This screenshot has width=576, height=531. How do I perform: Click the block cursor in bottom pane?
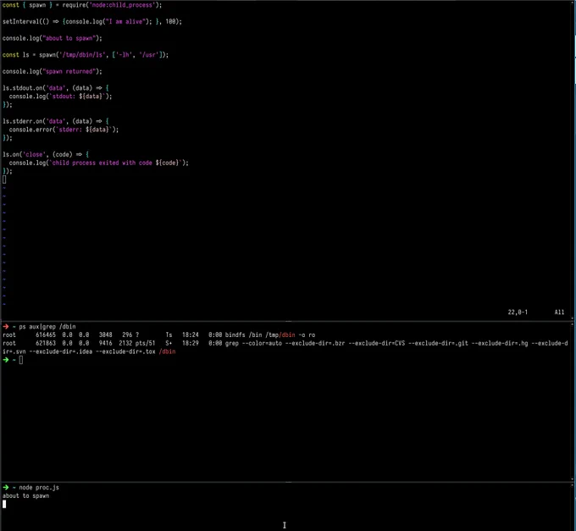(4, 504)
